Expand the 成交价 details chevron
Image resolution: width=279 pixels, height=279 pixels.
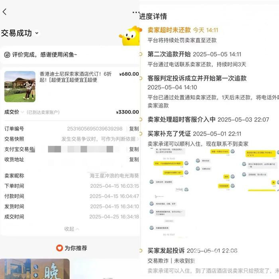[22, 112]
